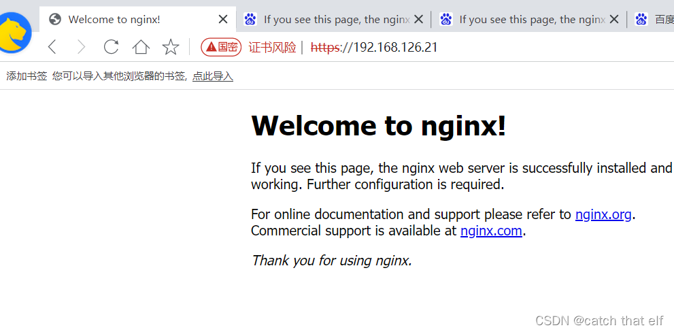Screen dimensions: 674x332
Task: Close the third If you see this page tab
Action: pos(614,19)
